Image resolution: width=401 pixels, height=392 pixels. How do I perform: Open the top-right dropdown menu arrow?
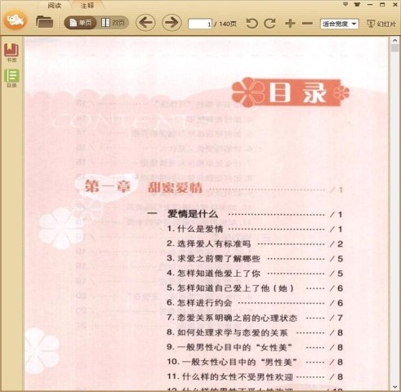click(x=345, y=4)
